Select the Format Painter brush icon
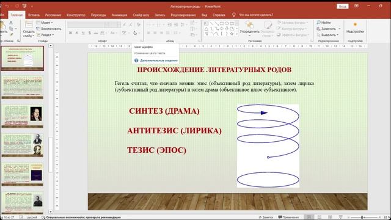Screen dimensions: 391x220 click(11, 35)
